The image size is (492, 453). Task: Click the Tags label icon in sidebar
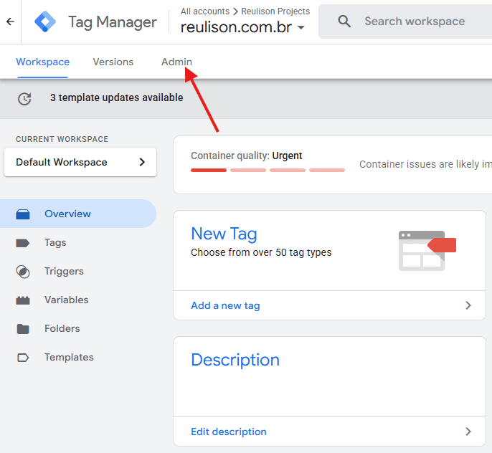23,243
